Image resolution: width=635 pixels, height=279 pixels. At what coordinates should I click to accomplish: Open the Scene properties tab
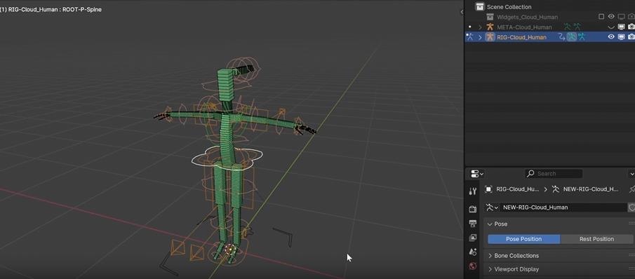coord(473,252)
